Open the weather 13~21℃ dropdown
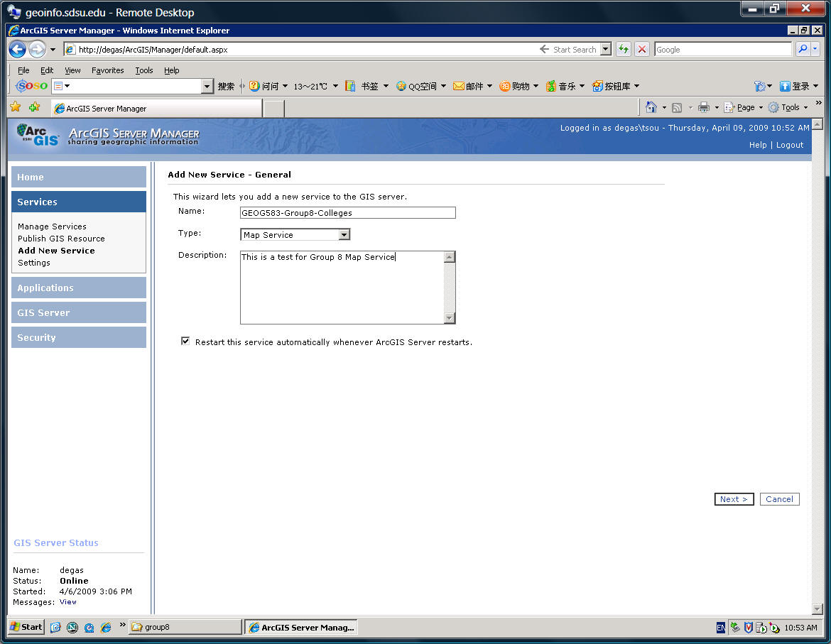Screen dimensions: 831x644 tap(335, 86)
